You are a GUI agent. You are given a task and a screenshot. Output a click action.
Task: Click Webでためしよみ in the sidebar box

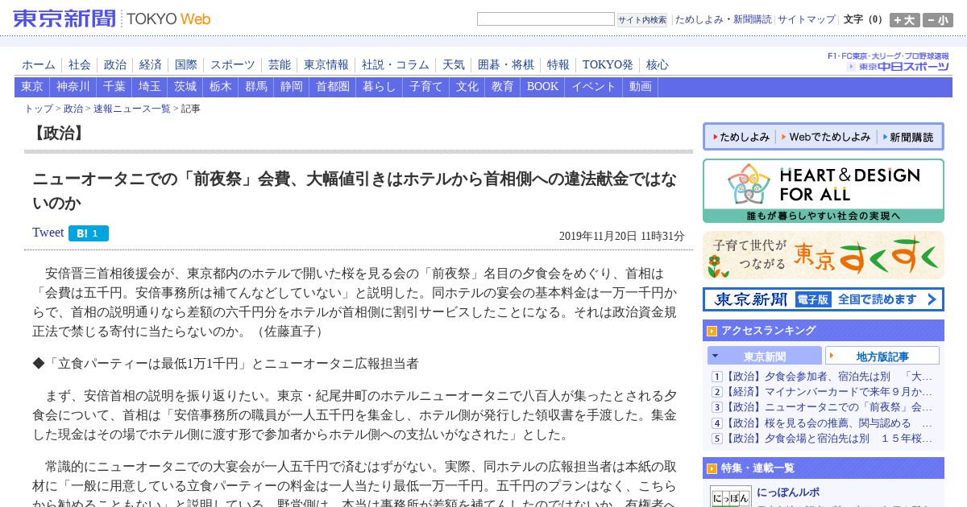[x=825, y=137]
